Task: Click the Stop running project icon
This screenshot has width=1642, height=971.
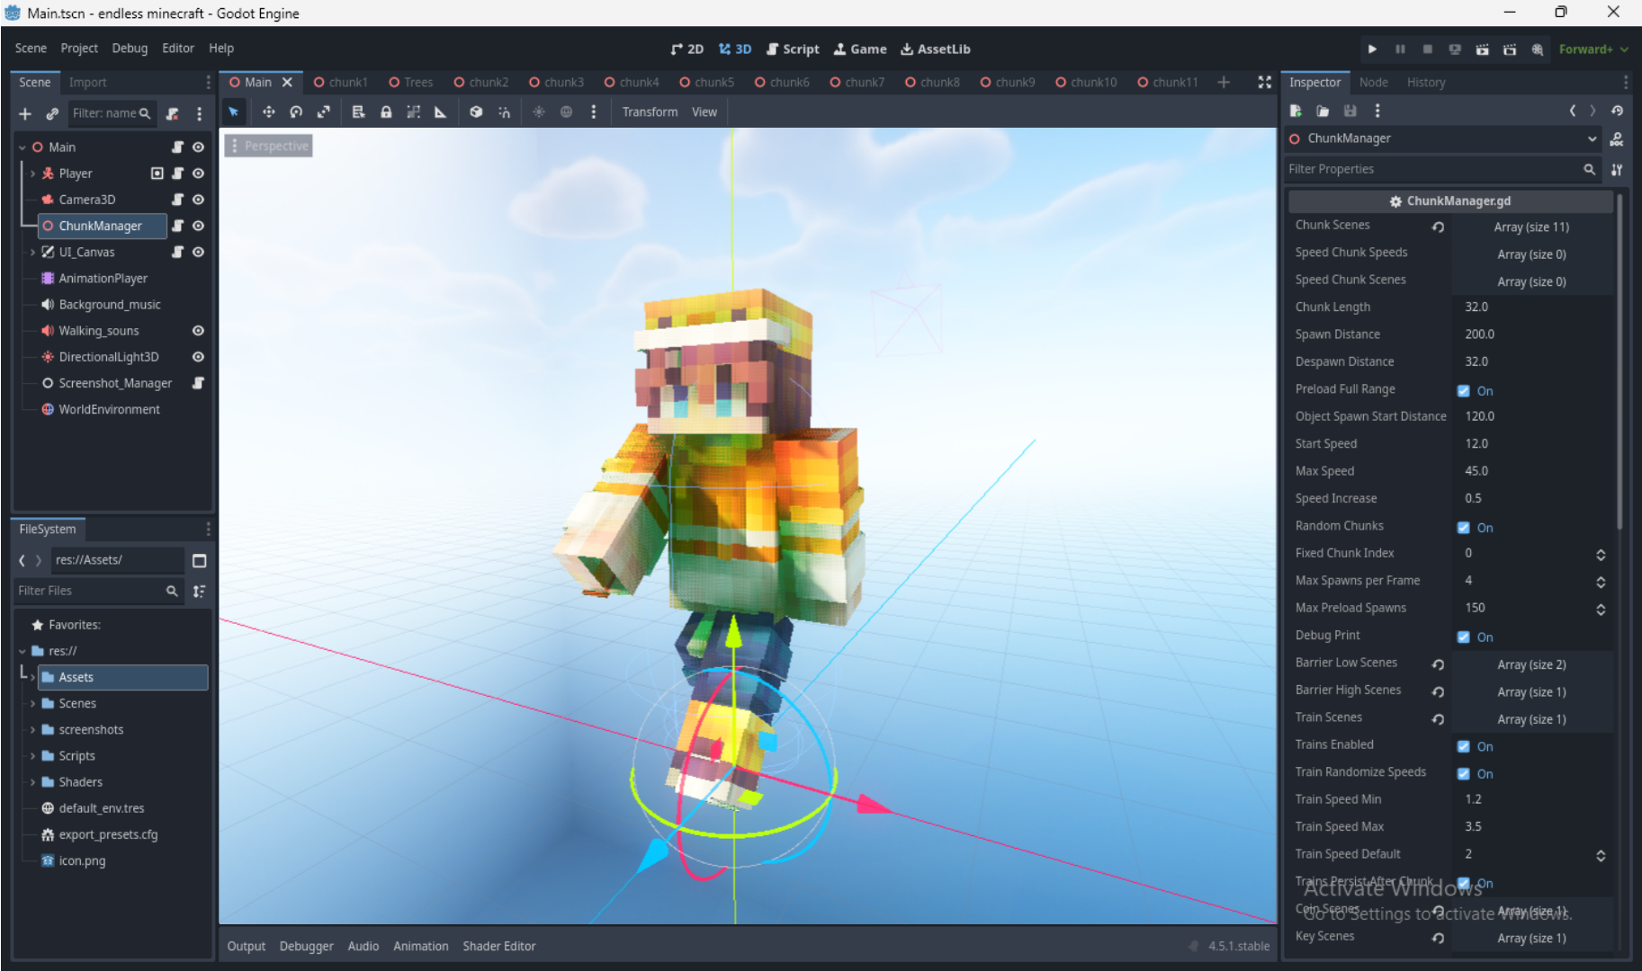Action: tap(1428, 49)
